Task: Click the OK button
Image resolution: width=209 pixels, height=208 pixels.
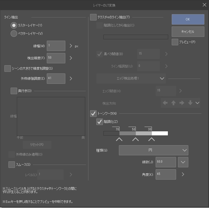Action: pyautogui.click(x=188, y=19)
